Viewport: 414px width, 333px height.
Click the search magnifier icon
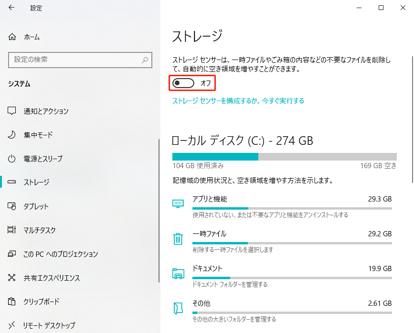[x=145, y=60]
